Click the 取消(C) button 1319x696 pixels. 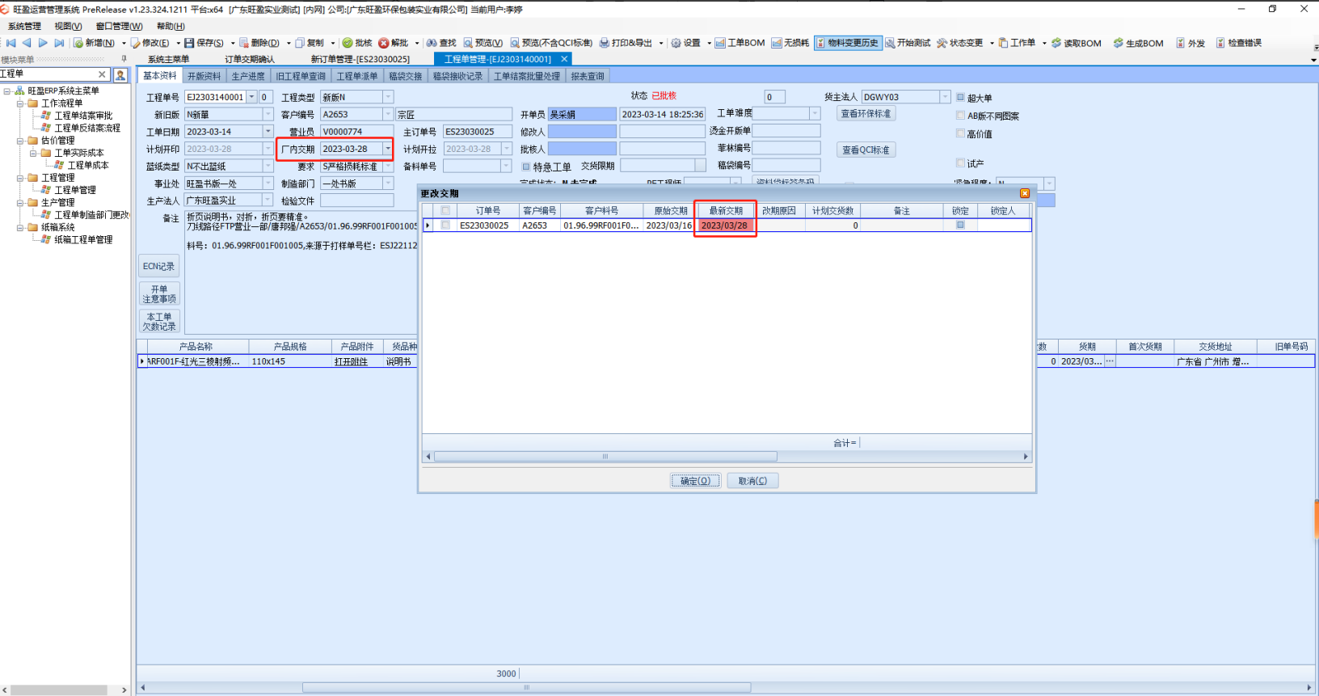pos(752,481)
